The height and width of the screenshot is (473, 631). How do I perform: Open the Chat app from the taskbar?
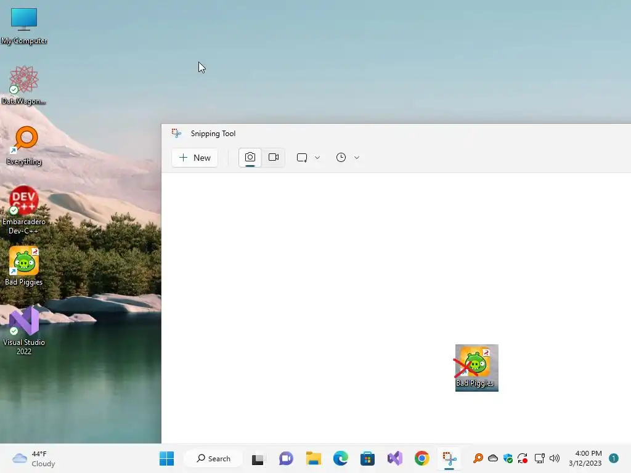click(286, 458)
